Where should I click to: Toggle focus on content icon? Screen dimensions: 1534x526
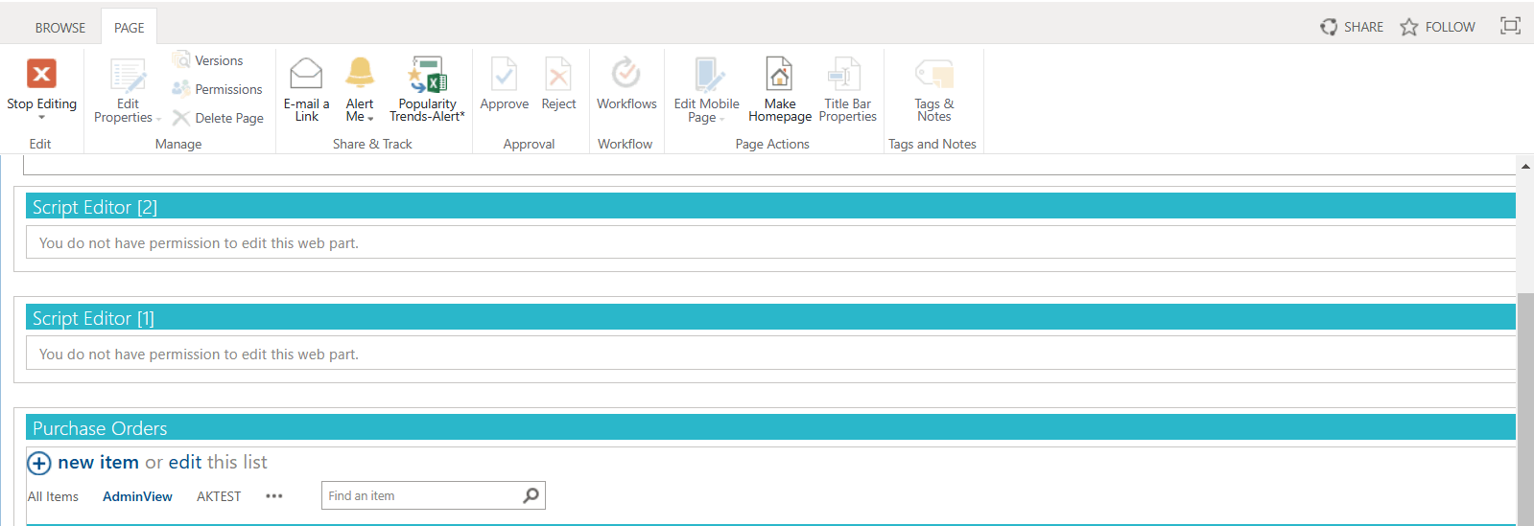click(x=1510, y=26)
